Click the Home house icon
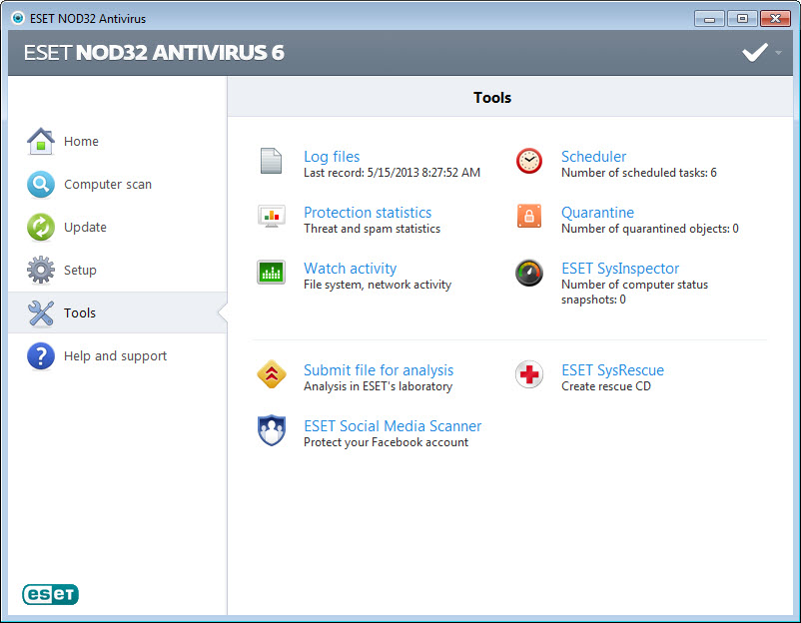The image size is (801, 623). [41, 141]
